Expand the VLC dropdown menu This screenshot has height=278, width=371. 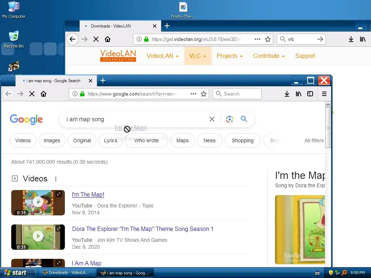pyautogui.click(x=197, y=56)
